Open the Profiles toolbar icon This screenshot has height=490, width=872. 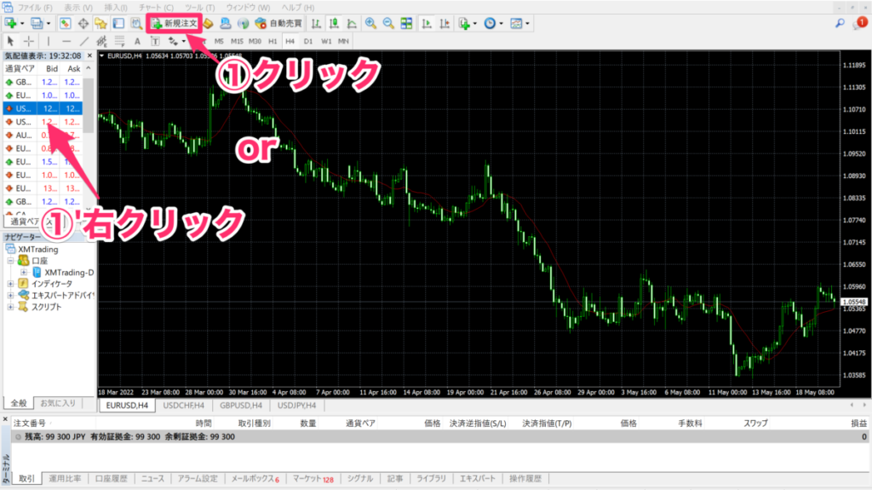(x=37, y=23)
